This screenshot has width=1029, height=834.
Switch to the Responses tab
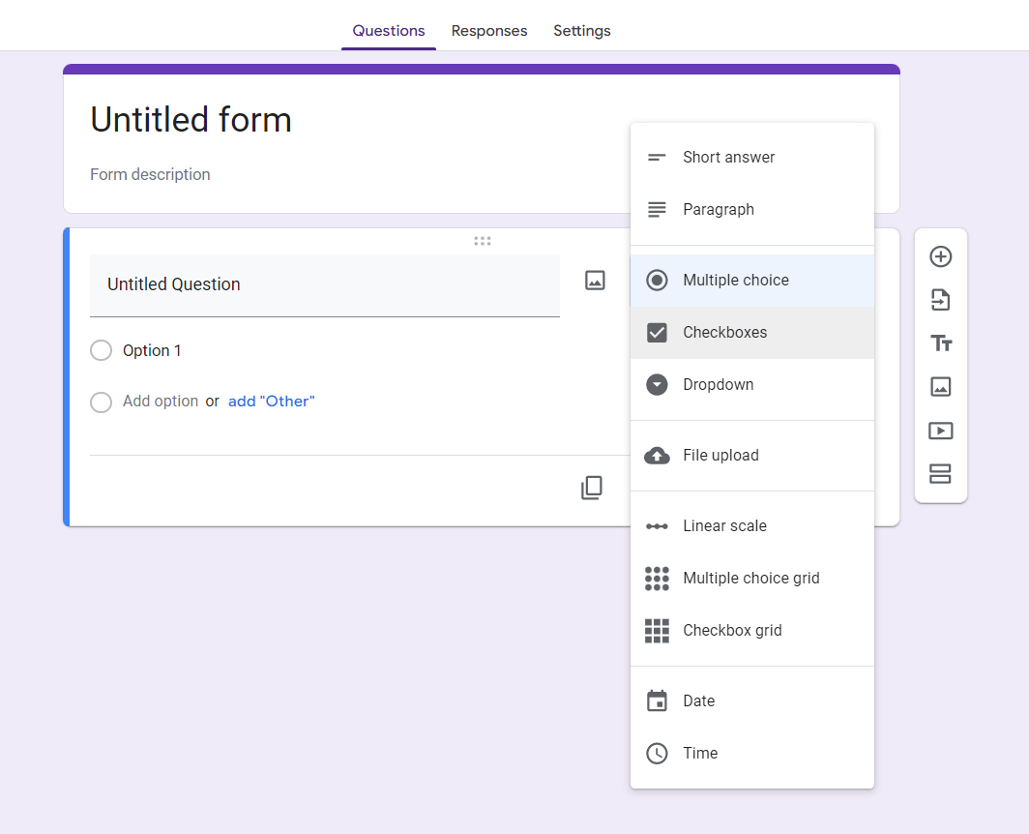point(489,31)
